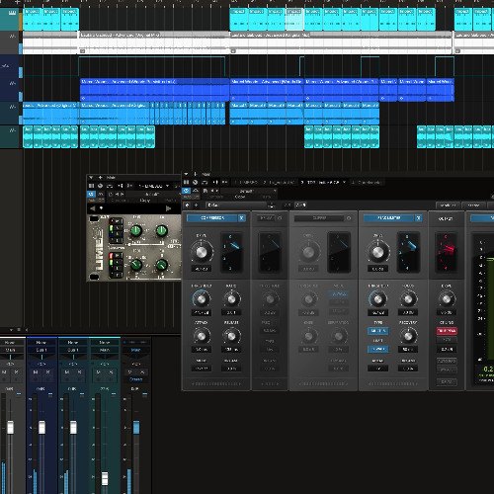
Task: Click the bottom-right green knob on UMEQ
Action: pyautogui.click(x=161, y=264)
